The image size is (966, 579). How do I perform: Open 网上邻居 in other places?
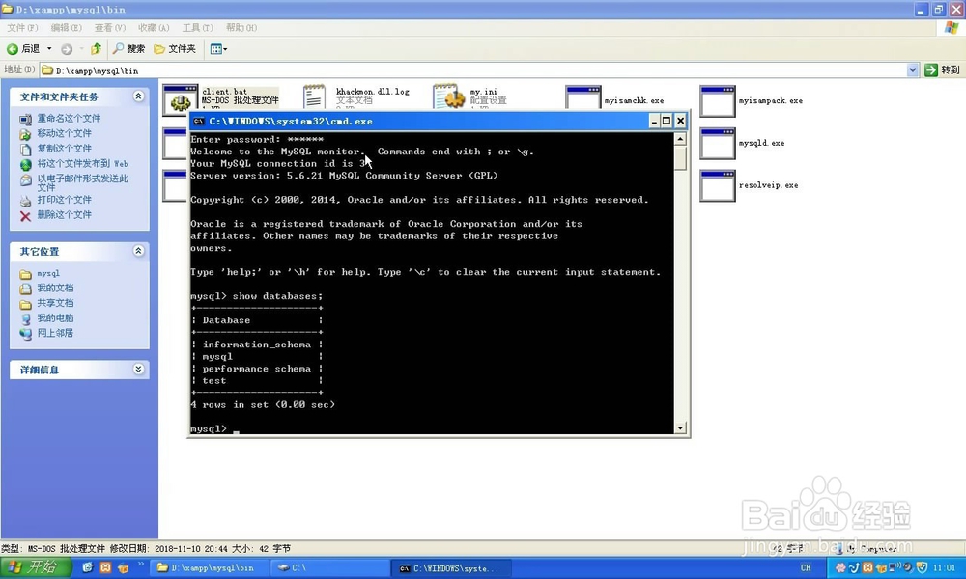point(55,333)
